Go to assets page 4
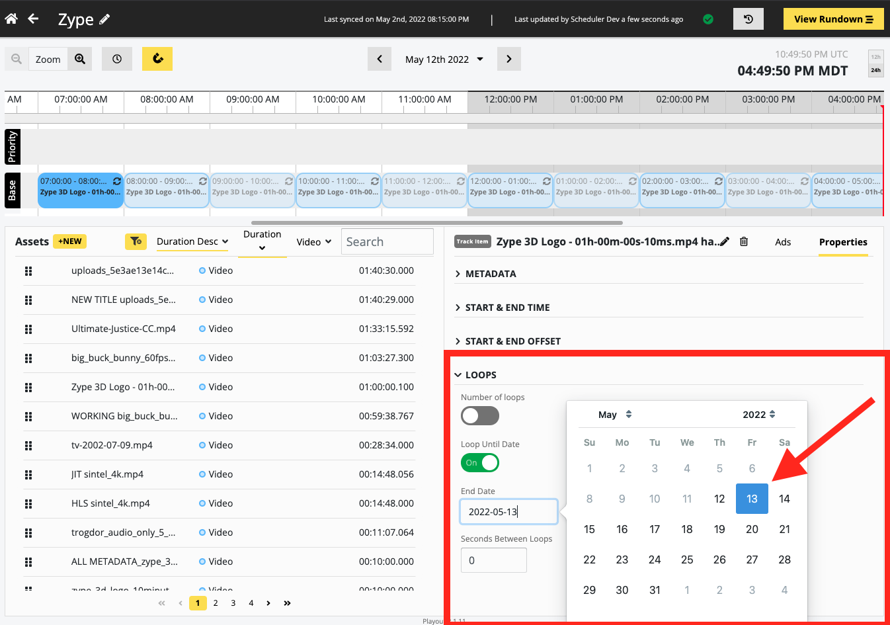This screenshot has width=890, height=625. (x=251, y=603)
